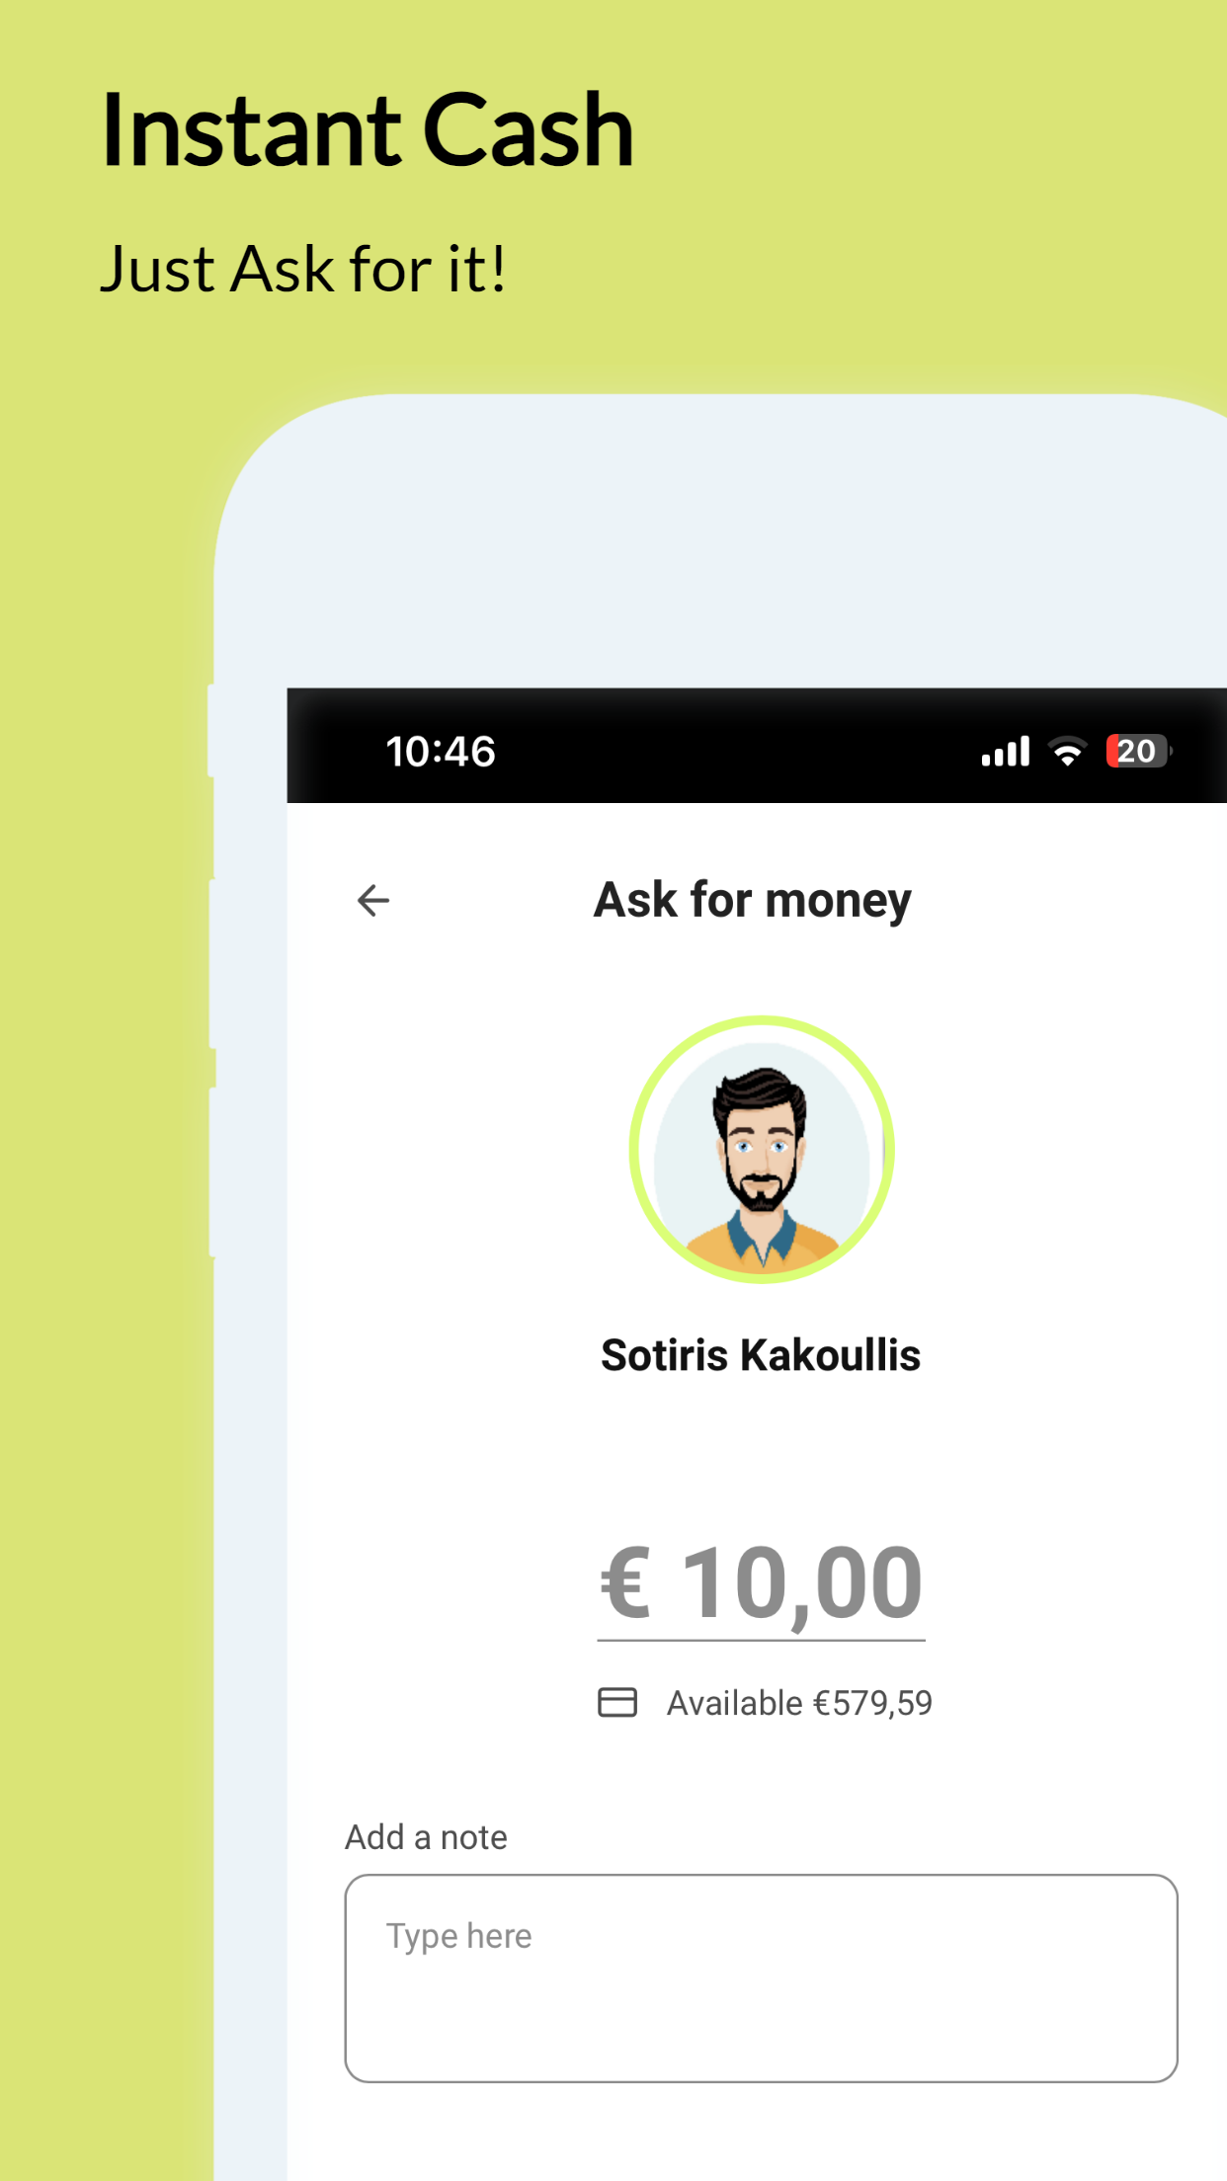
Task: Tap the Instant Cash headline
Action: point(368,129)
